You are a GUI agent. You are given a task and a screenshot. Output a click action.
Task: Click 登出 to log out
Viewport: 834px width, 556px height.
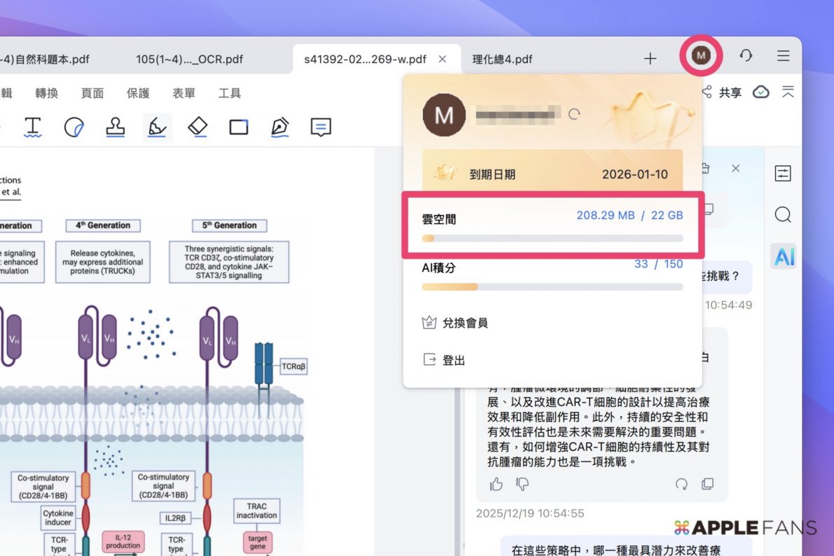[x=453, y=360]
